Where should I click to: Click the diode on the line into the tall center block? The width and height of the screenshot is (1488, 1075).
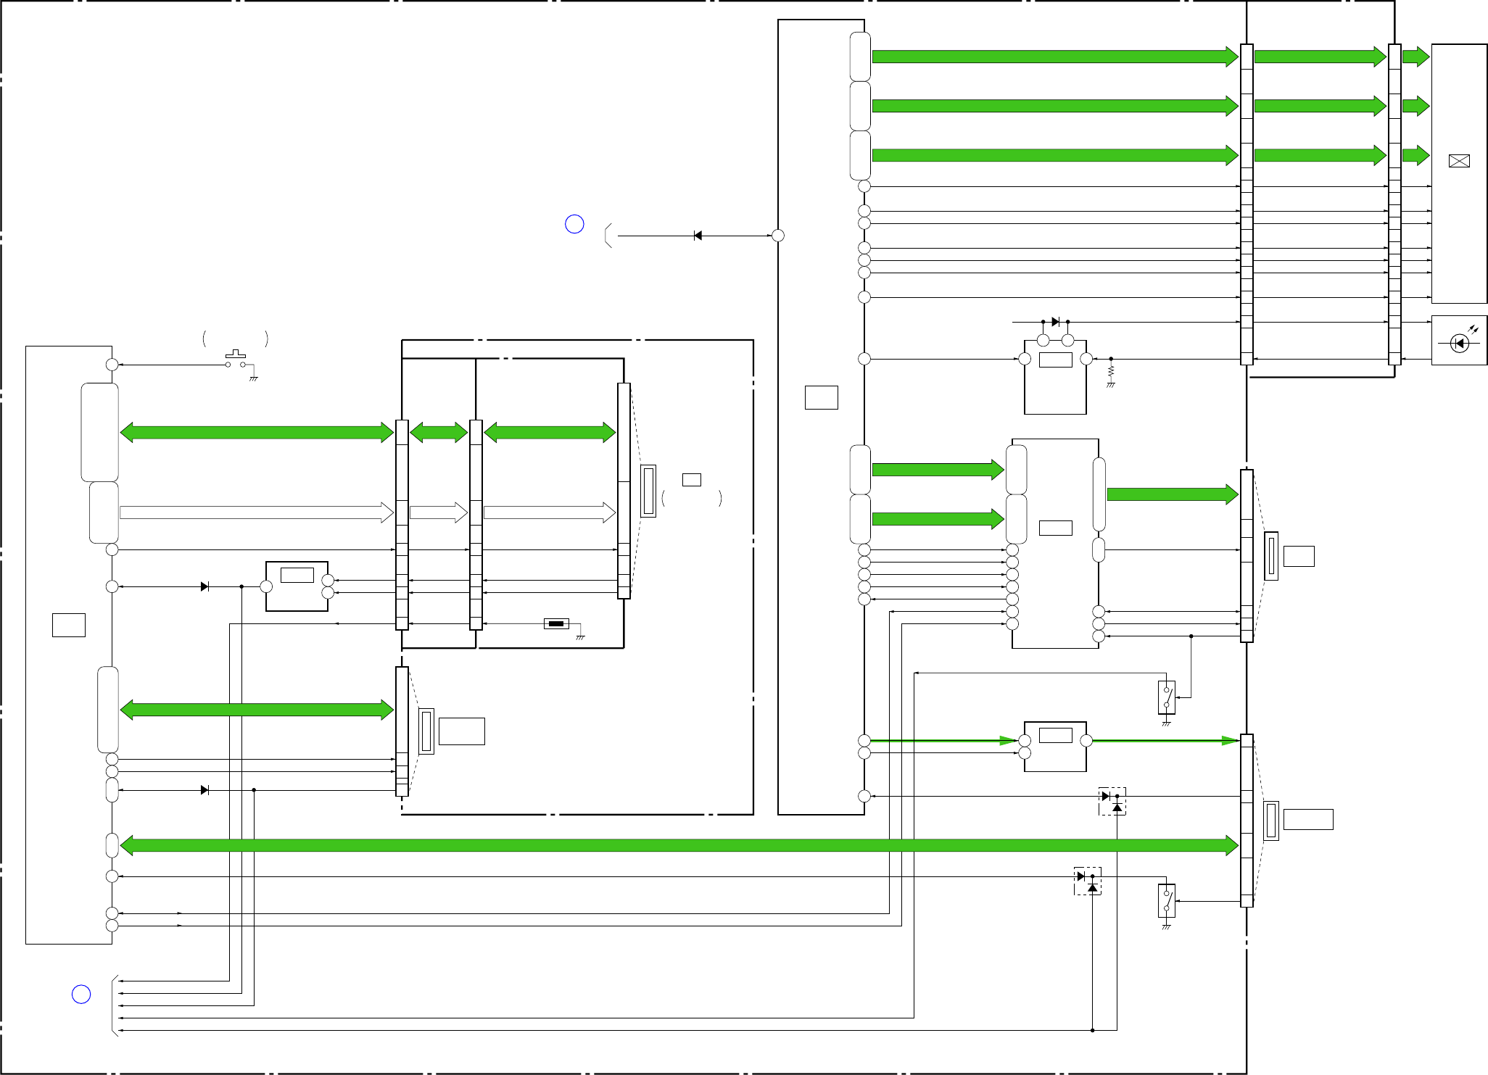tap(698, 236)
